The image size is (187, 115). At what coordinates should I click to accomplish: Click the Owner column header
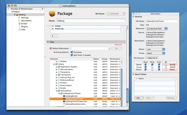97,59
